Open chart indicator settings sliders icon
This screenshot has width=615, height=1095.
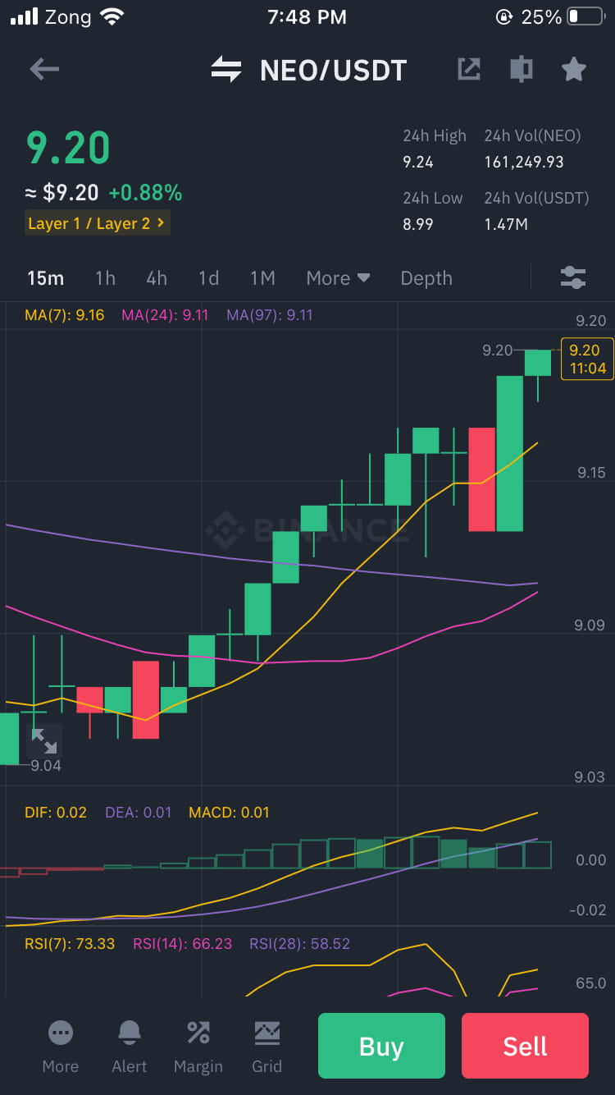pyautogui.click(x=572, y=278)
